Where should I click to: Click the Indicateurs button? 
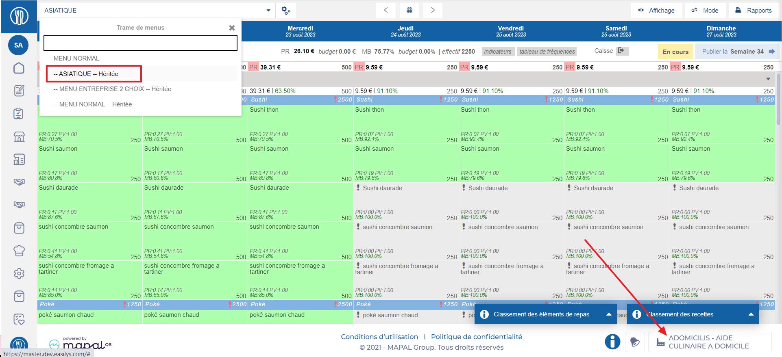498,52
